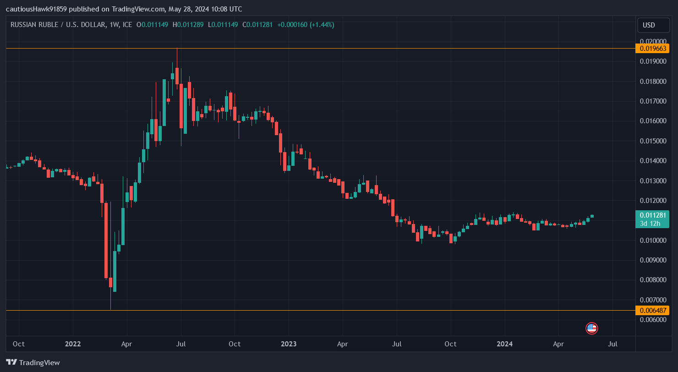The image size is (678, 372).
Task: Click the 0.006487 lower horizontal line price label
Action: click(653, 310)
